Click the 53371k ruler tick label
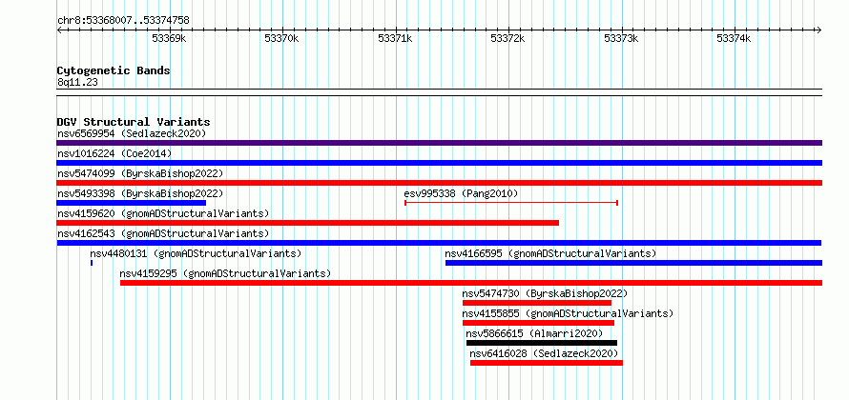 [x=395, y=38]
